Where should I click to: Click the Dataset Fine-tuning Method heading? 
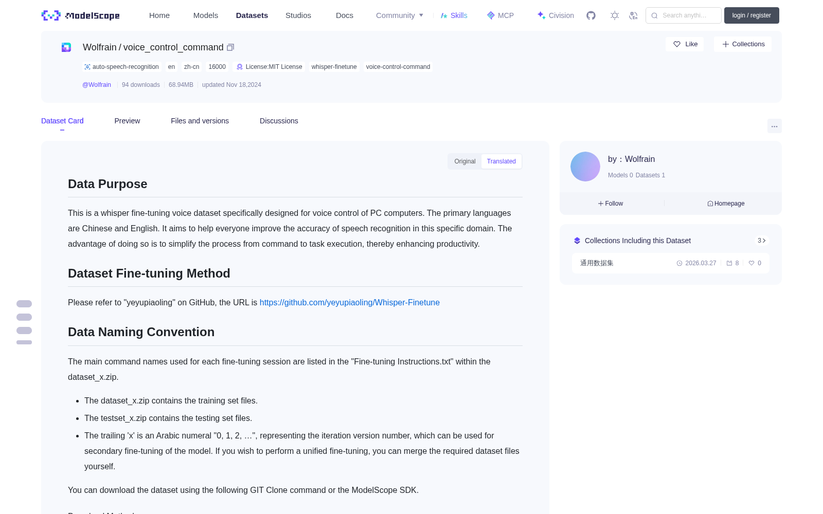point(149,273)
